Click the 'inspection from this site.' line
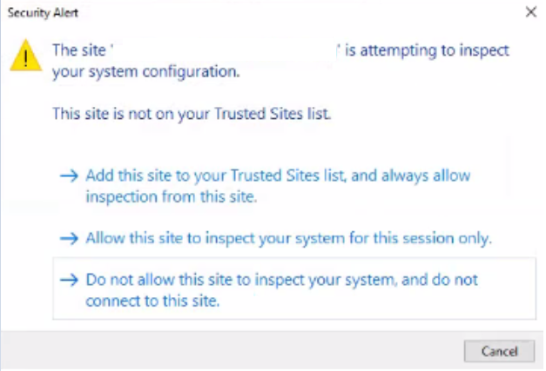This screenshot has width=546, height=371. tap(172, 196)
